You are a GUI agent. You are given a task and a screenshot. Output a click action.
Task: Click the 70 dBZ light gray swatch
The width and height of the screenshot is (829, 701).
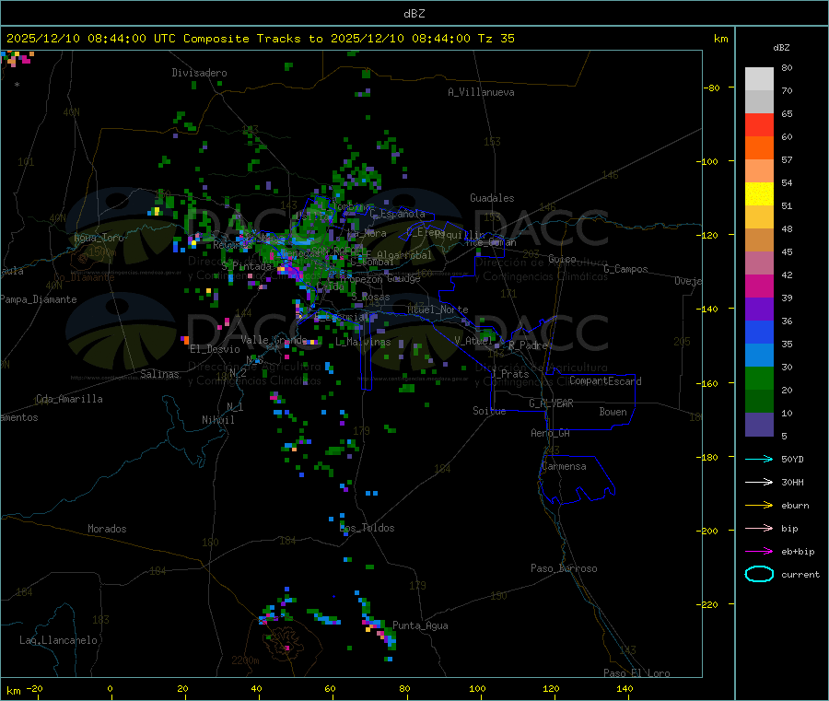(x=759, y=79)
